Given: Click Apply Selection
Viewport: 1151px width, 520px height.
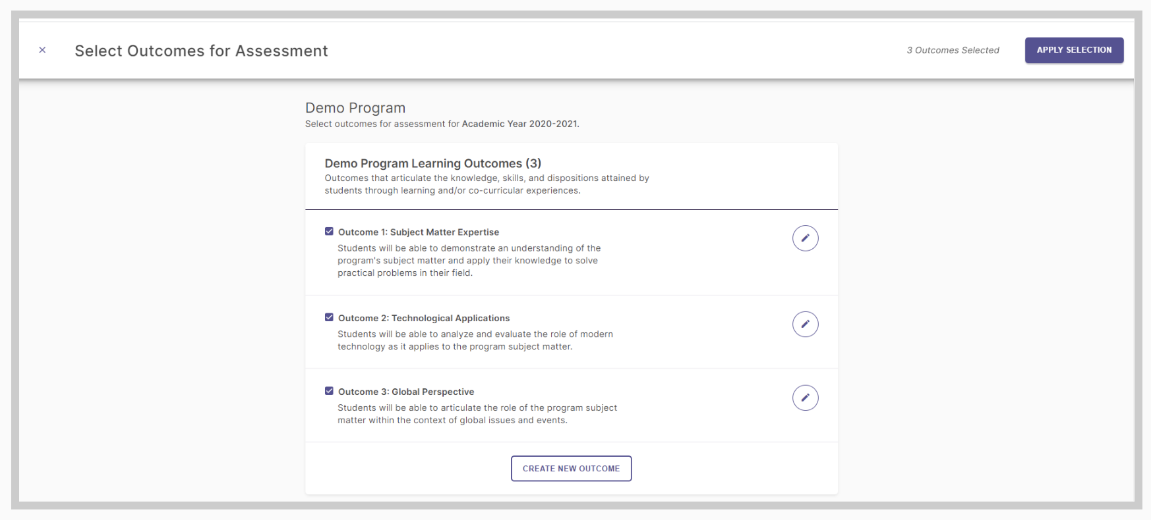Looking at the screenshot, I should tap(1073, 49).
